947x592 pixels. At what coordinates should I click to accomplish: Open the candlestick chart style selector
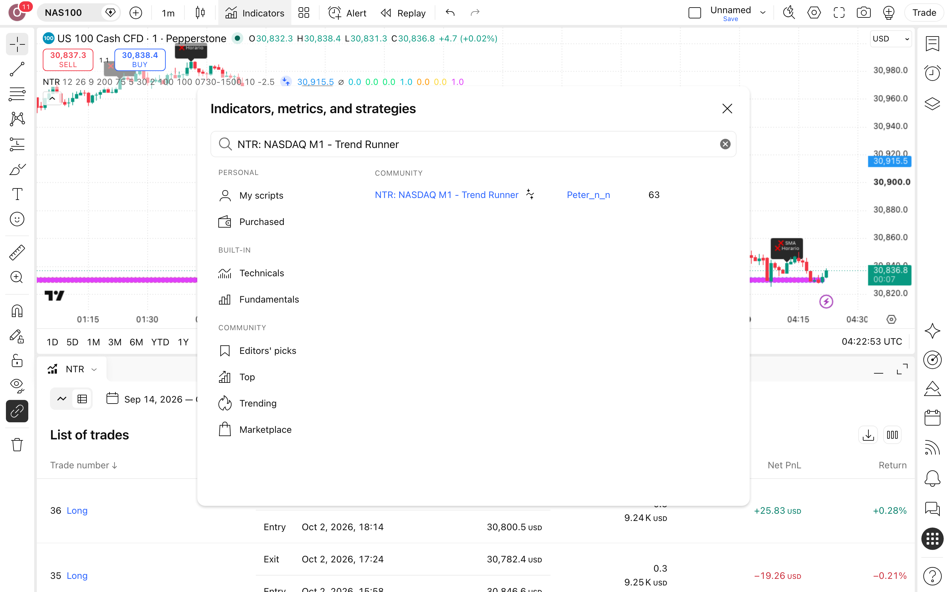pos(200,13)
